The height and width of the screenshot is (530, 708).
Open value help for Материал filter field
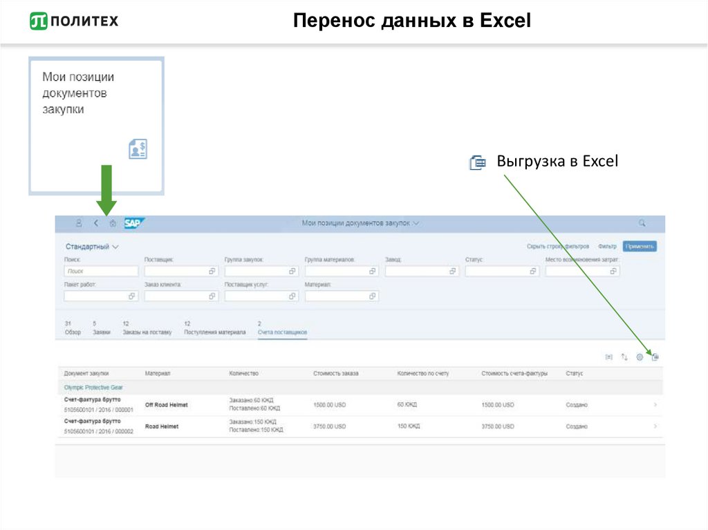[x=372, y=296]
